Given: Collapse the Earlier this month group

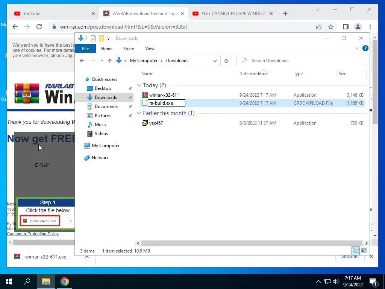Looking at the screenshot, I should [139, 113].
